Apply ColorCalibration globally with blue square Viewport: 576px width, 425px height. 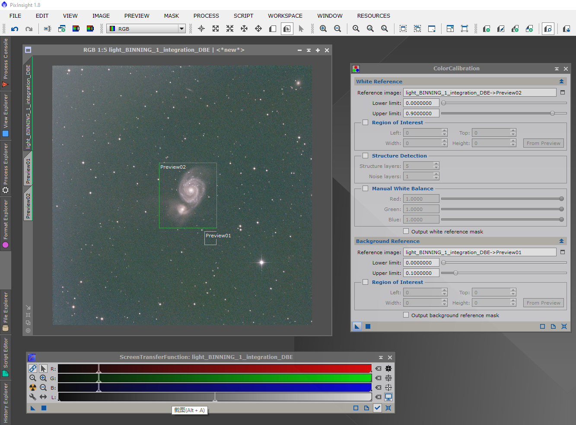point(368,326)
